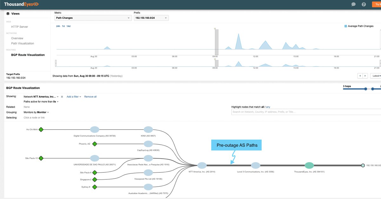This screenshot has width=381, height=199.
Task: Open HTTP Server view in sidebar
Action: 20,27
